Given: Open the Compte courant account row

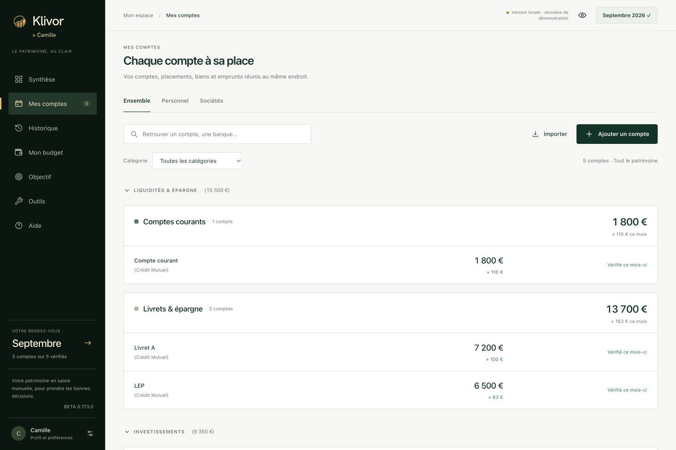Looking at the screenshot, I should pos(391,265).
